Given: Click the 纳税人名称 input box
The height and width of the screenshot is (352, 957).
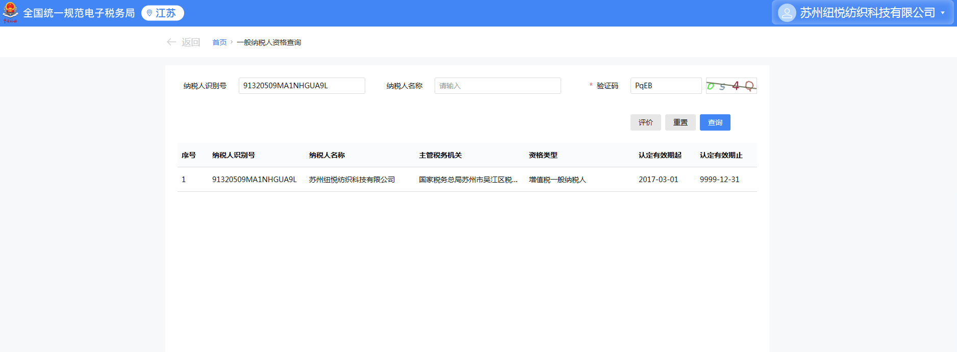Looking at the screenshot, I should tap(497, 86).
